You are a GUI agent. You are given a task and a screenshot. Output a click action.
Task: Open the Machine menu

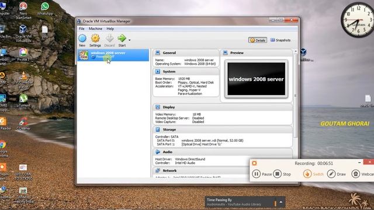(x=95, y=29)
